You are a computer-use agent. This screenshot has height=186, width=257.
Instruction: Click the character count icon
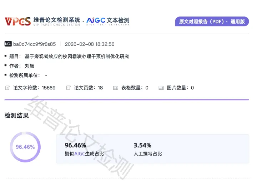[x=7, y=88]
